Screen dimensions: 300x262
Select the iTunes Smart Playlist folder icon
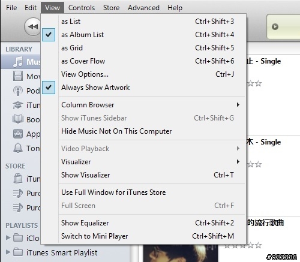18,252
